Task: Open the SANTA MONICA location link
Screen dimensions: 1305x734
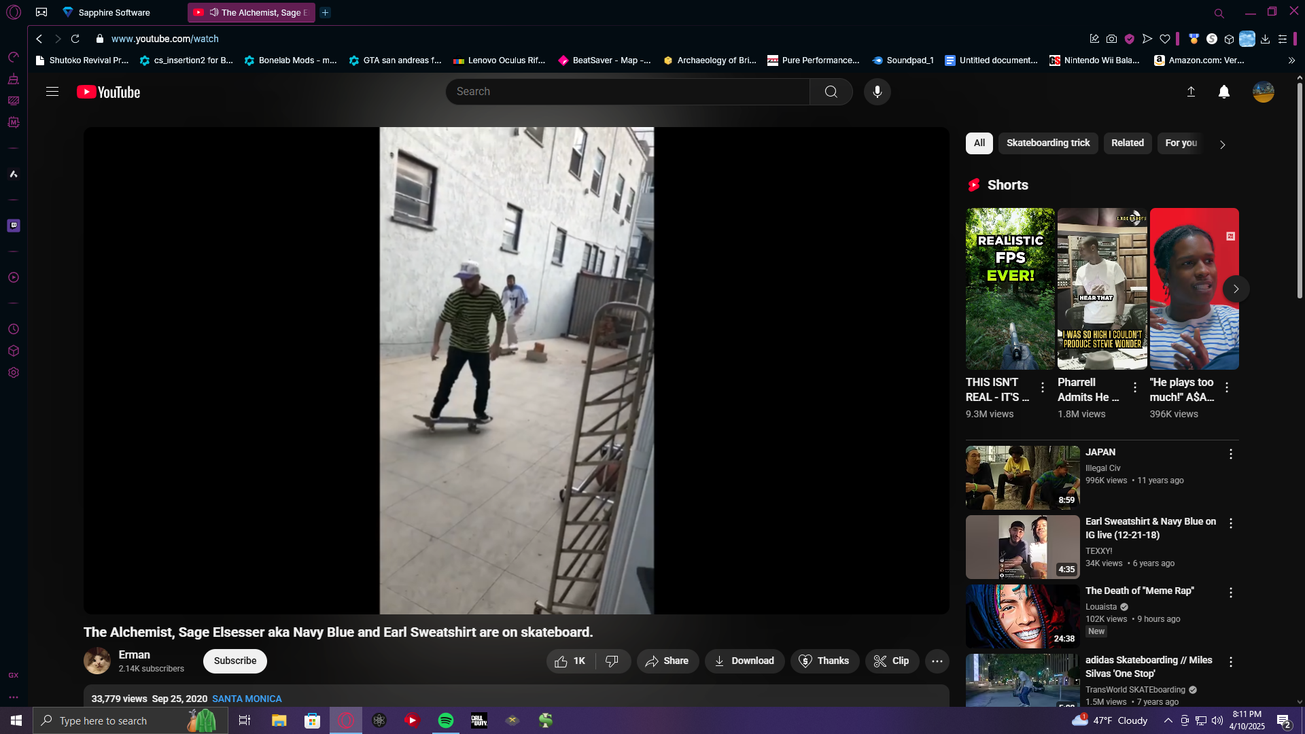Action: coord(247,699)
